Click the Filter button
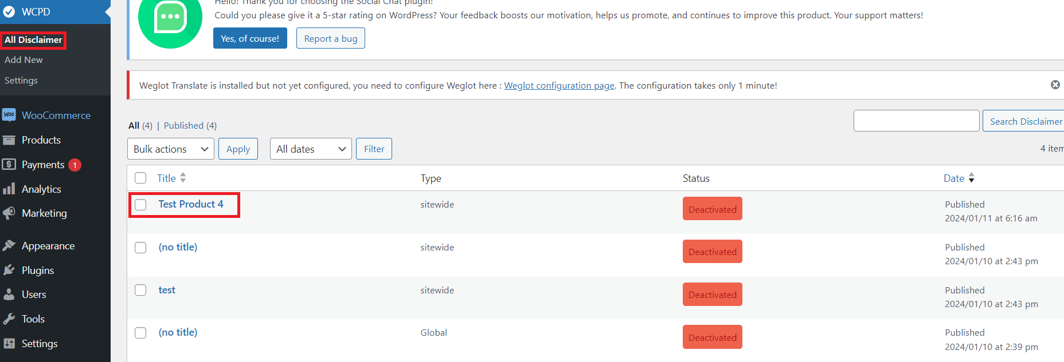 click(x=374, y=149)
